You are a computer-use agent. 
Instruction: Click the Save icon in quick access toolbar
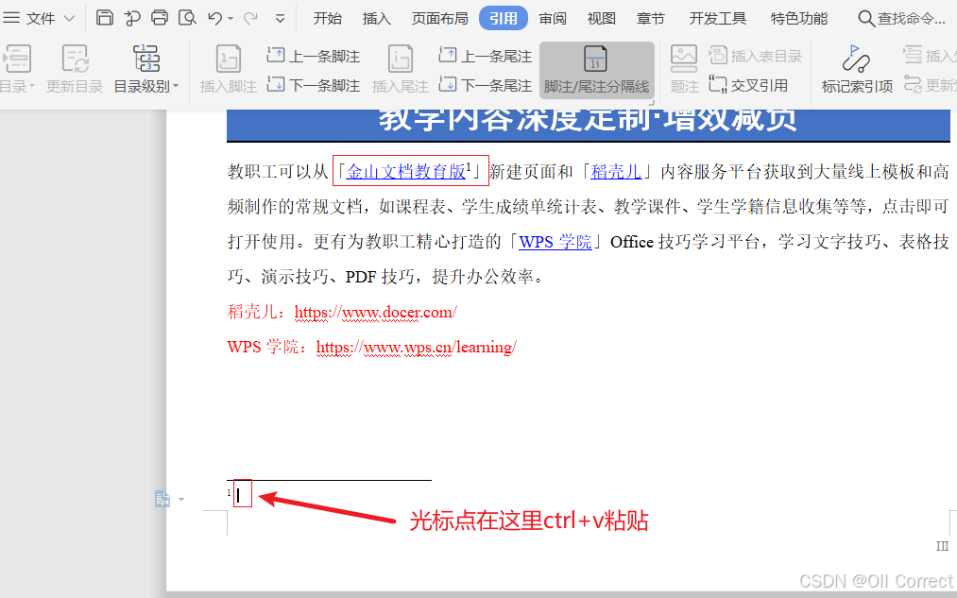click(x=105, y=18)
